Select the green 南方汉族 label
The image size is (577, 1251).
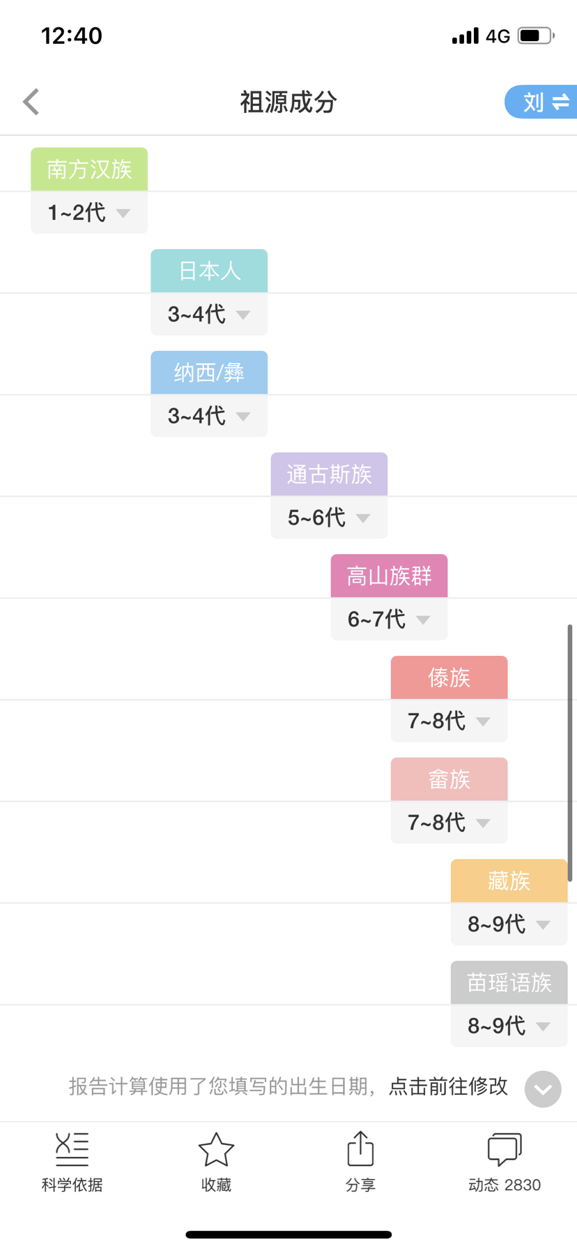(x=89, y=169)
